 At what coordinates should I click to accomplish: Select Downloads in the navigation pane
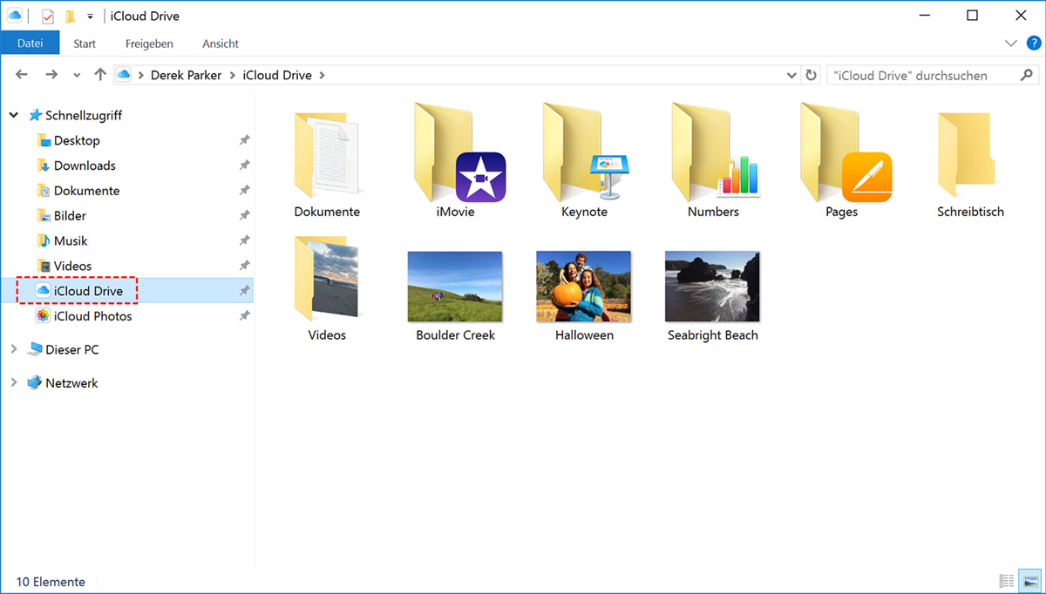point(84,165)
